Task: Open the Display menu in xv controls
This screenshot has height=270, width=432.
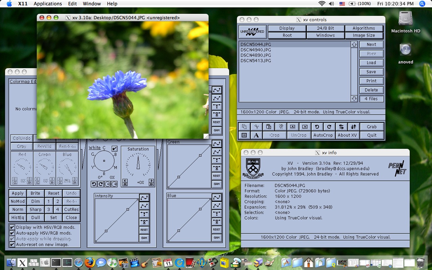Action: [287, 28]
